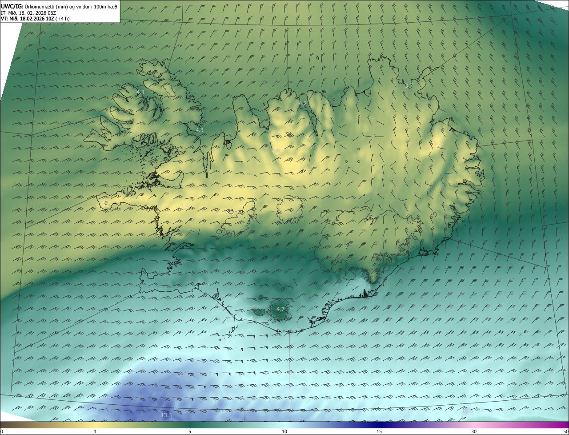Click the valid time line 'VT: Mið. 18.02.2026 10Z (+4 h)'
This screenshot has width=569, height=435.
(x=35, y=19)
